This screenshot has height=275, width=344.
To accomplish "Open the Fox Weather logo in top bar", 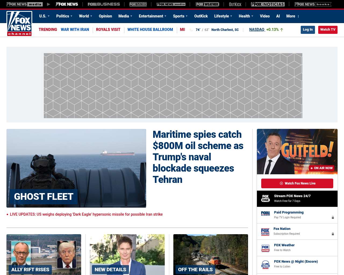I will point(207,4).
